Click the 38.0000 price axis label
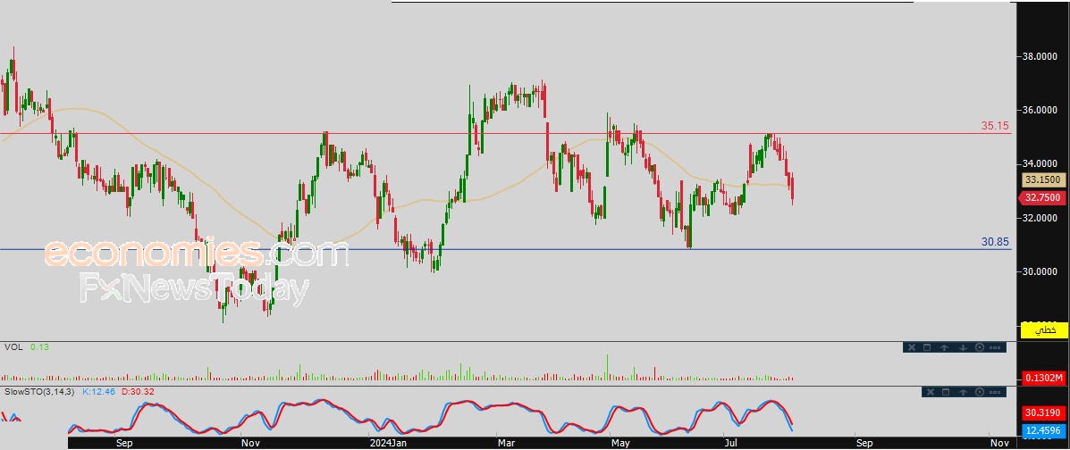Viewport: 1070px width, 450px height. 1040,56
